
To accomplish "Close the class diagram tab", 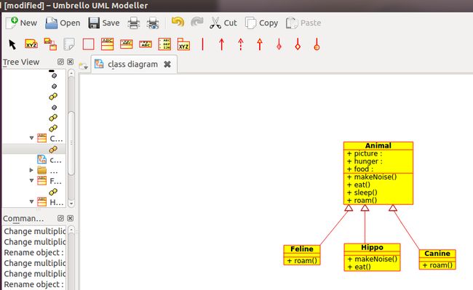I will 167,64.
